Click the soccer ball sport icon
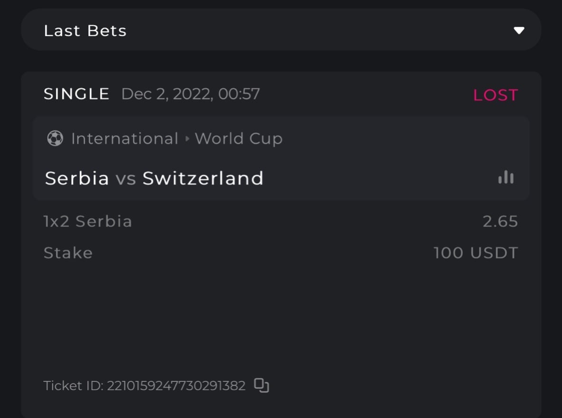 pyautogui.click(x=55, y=139)
